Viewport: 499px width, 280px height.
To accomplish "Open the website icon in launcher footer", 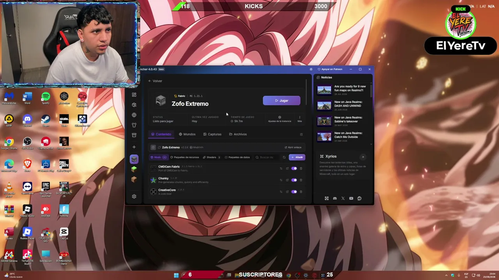I will click(327, 198).
